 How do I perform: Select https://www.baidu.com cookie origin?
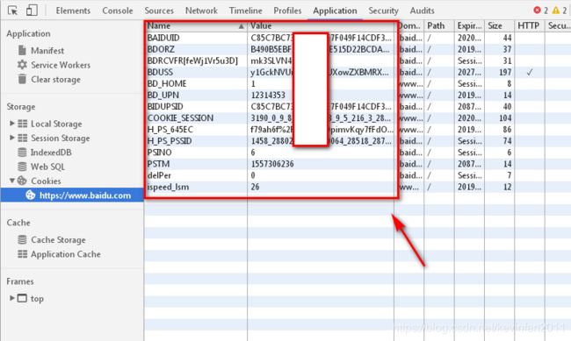tap(85, 195)
